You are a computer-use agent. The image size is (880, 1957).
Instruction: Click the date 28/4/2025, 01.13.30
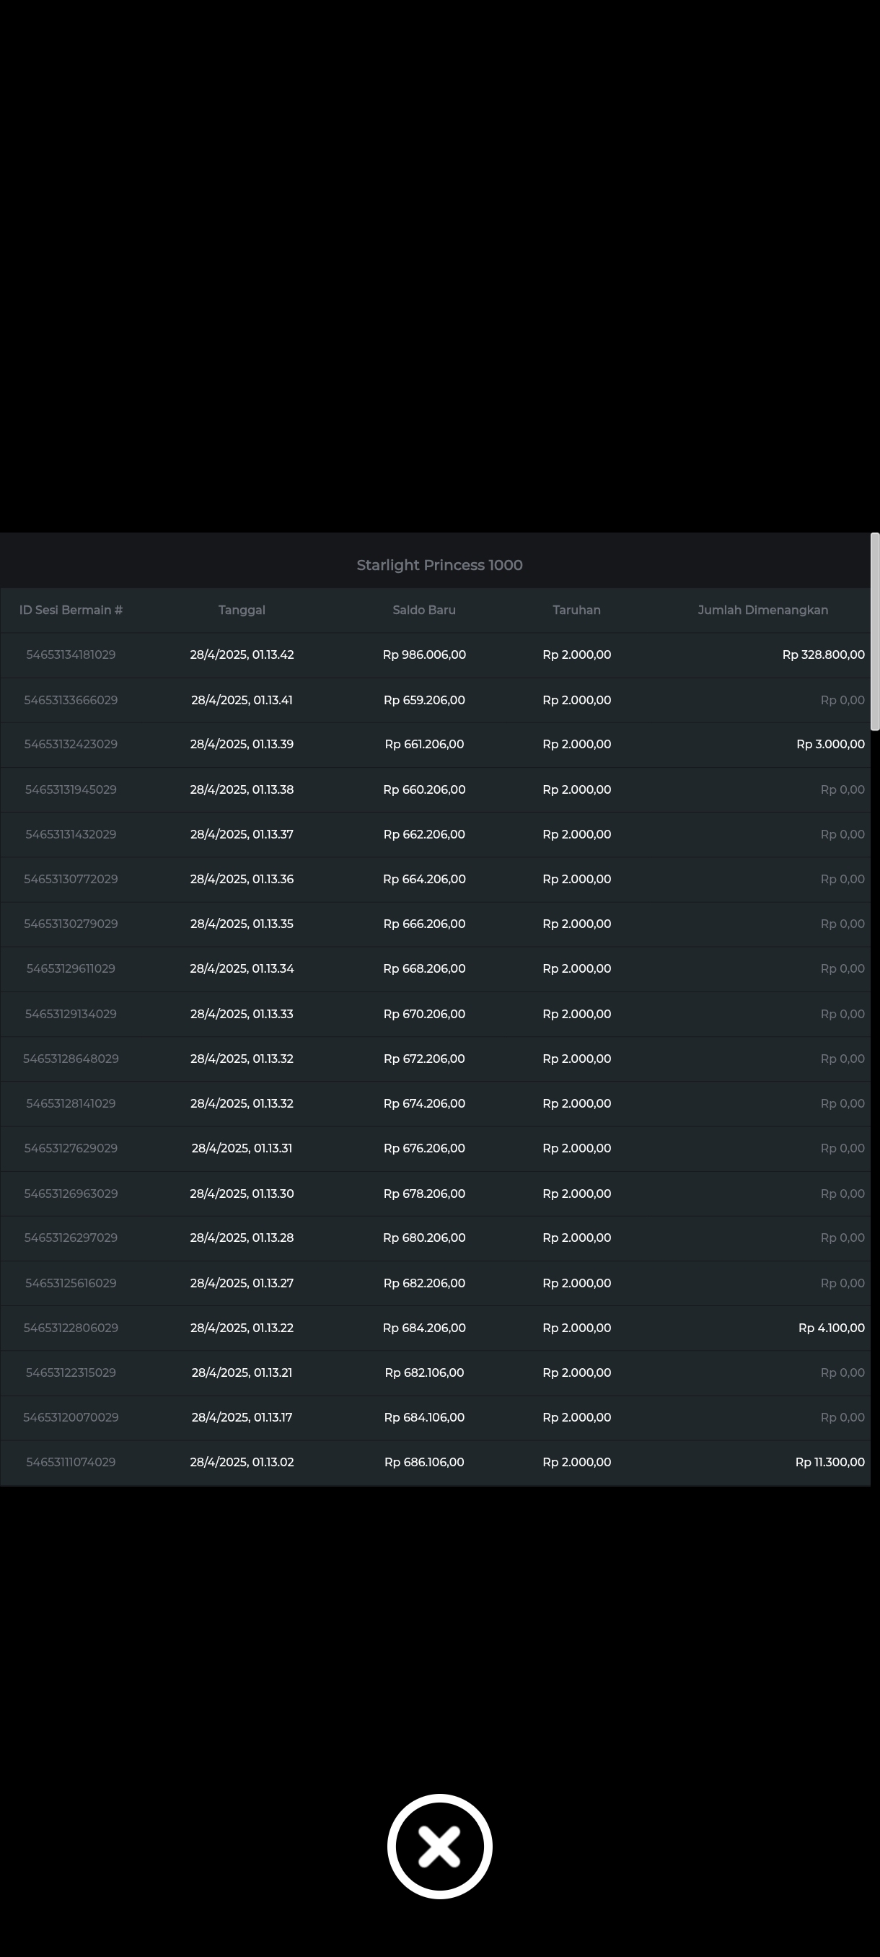(242, 1194)
